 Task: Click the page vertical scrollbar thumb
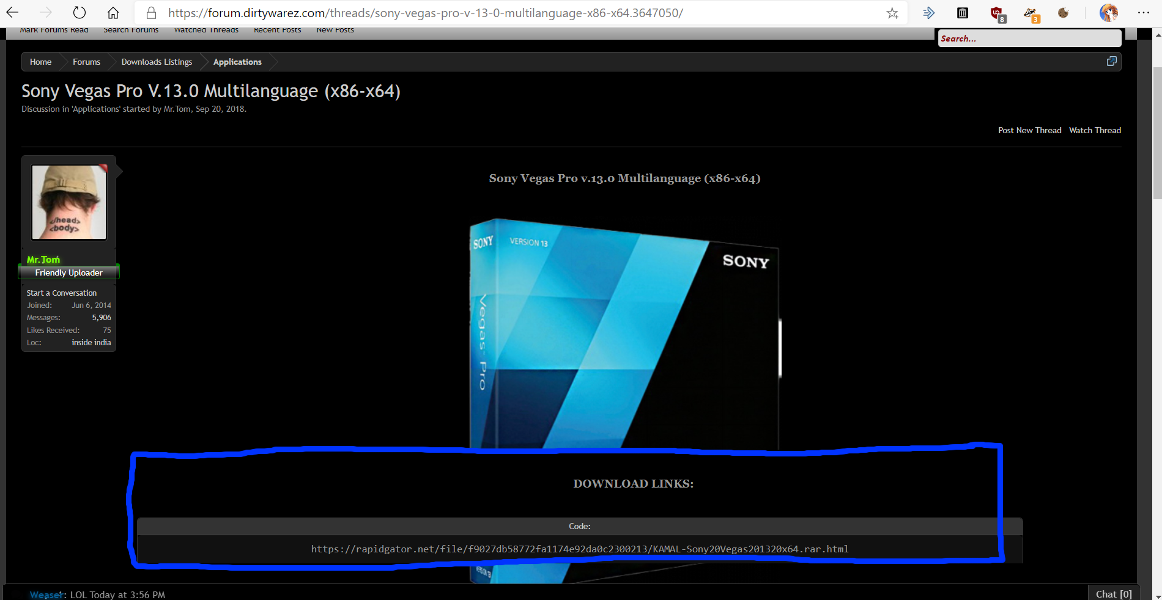click(1157, 132)
